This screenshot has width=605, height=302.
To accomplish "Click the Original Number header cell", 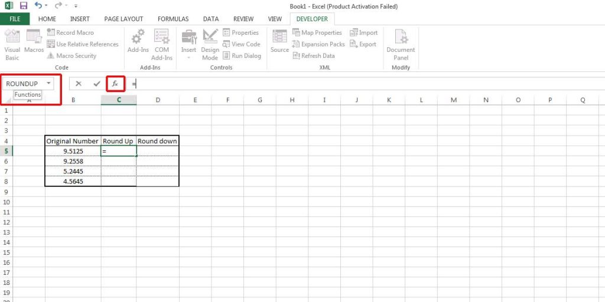I will 73,141.
